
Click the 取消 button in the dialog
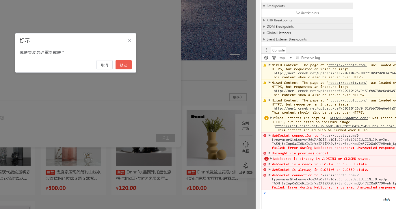coord(105,65)
